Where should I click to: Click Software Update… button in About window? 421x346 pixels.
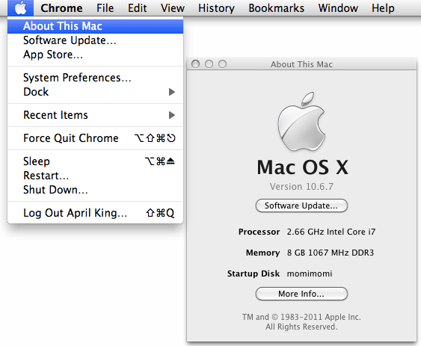click(301, 206)
